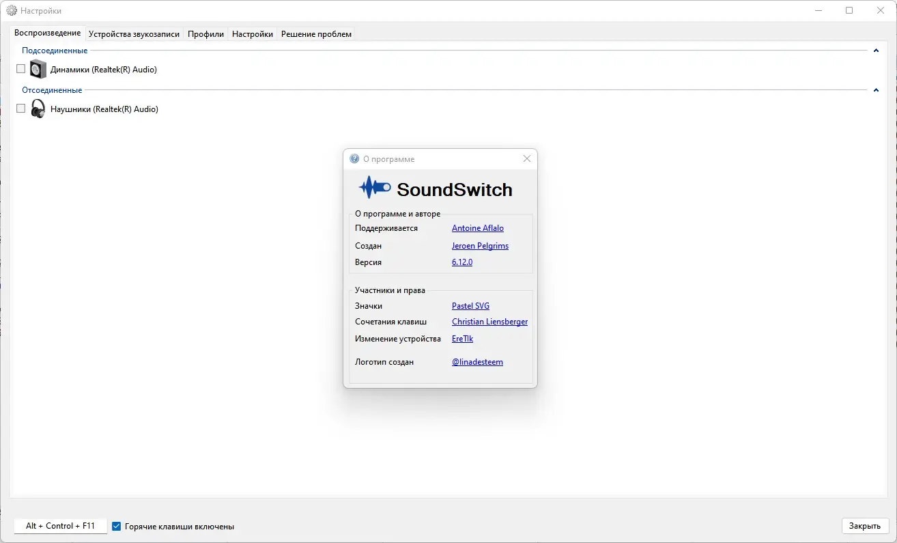The height and width of the screenshot is (543, 897).
Task: Select the Динамики (Realtek(R) Audio) device name
Action: (x=104, y=70)
